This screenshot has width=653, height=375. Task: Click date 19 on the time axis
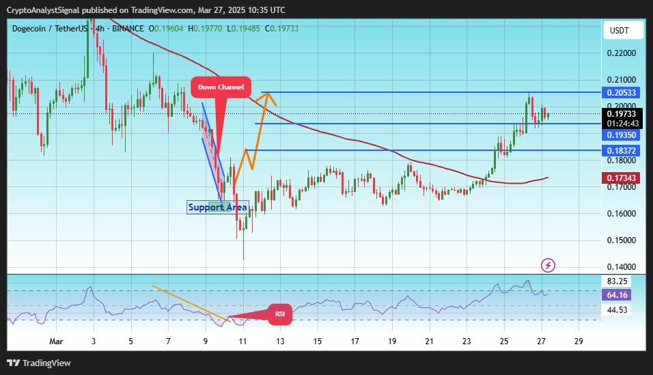[x=392, y=342]
